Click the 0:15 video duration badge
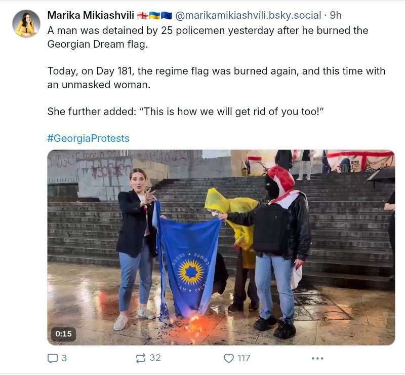 click(x=63, y=334)
